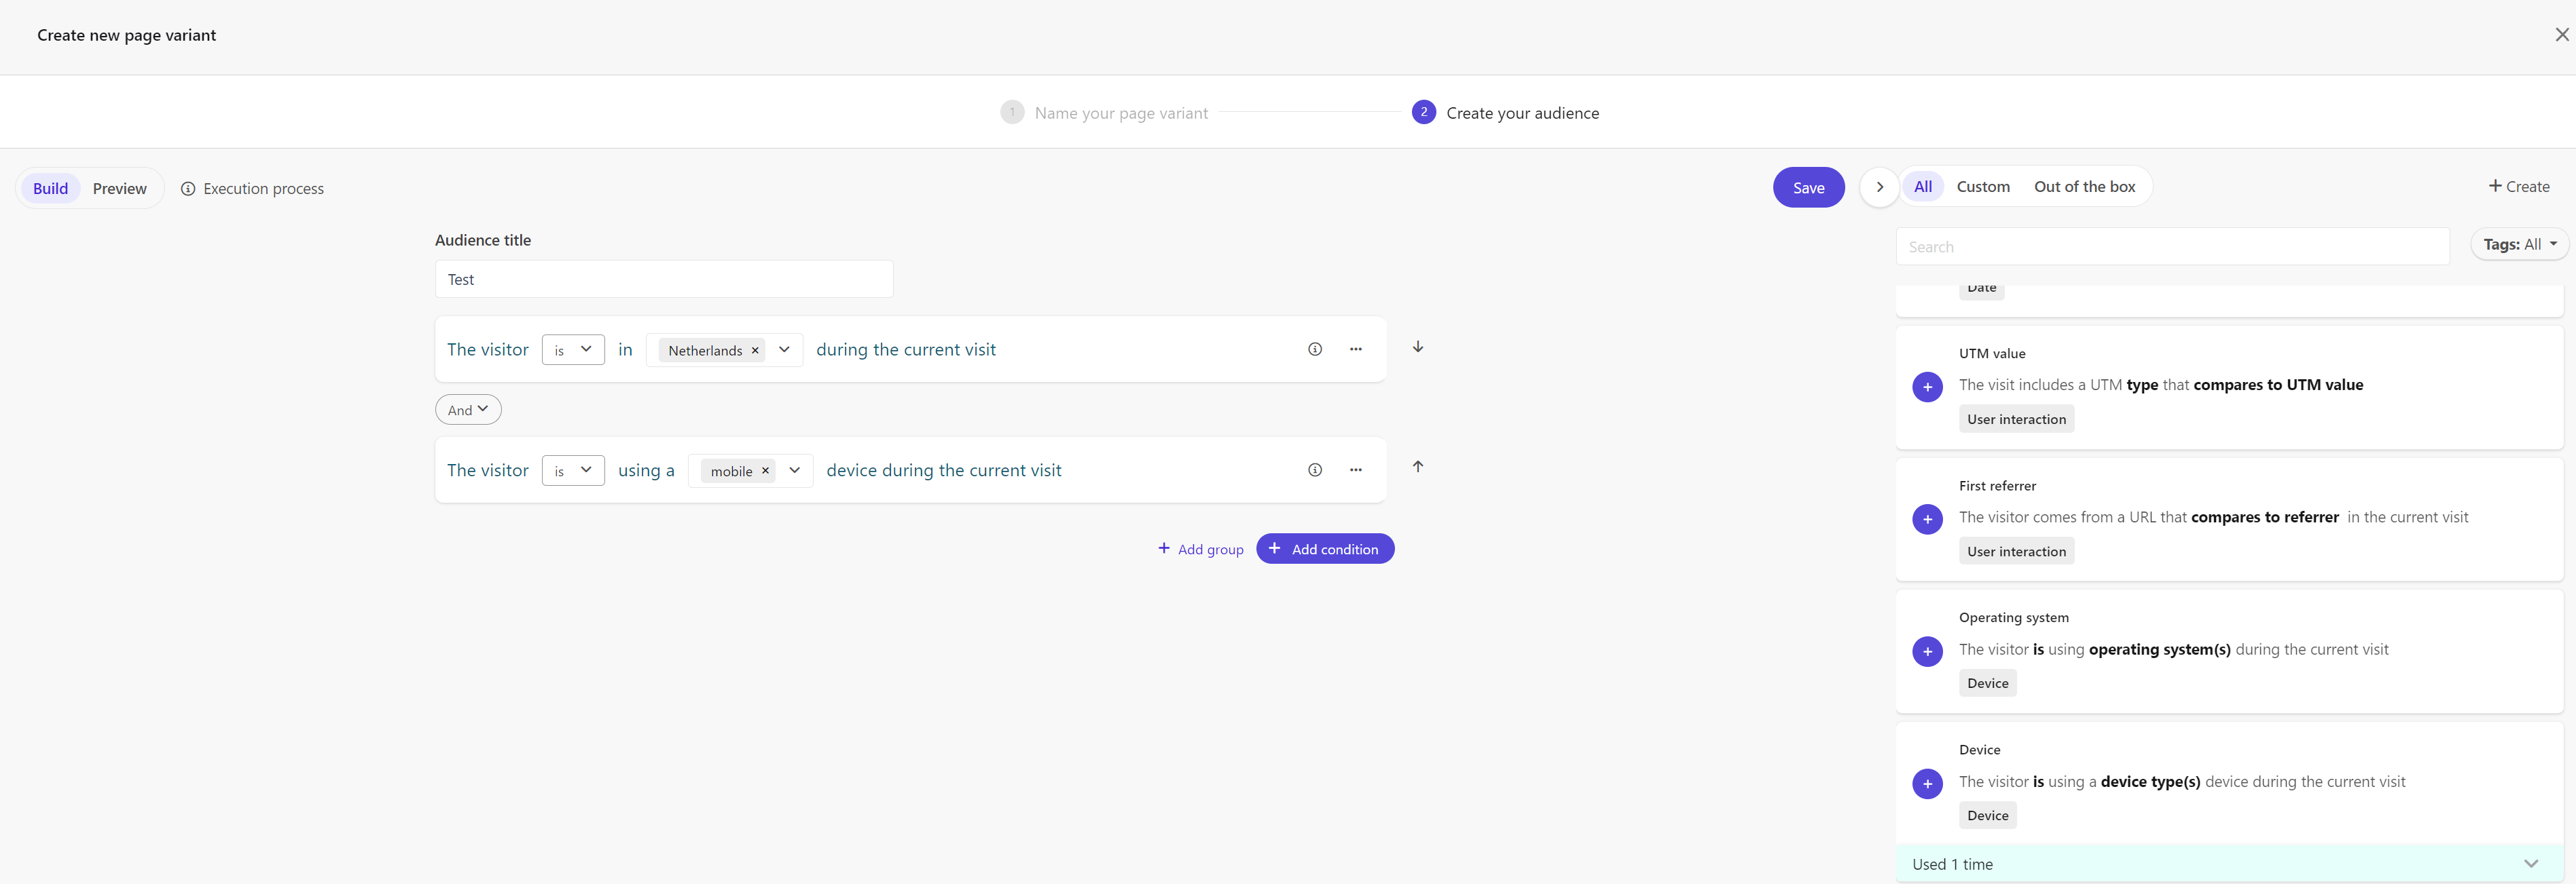2576x884 pixels.
Task: Open the And operator dropdown
Action: tap(467, 410)
